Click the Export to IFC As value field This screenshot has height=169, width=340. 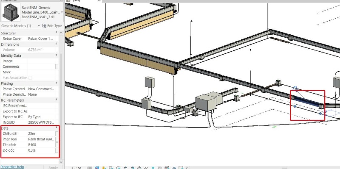coord(43,111)
